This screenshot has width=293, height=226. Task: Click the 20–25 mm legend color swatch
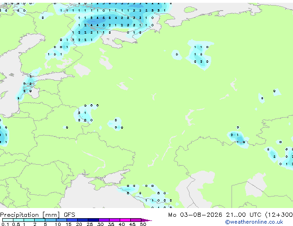click(83, 220)
